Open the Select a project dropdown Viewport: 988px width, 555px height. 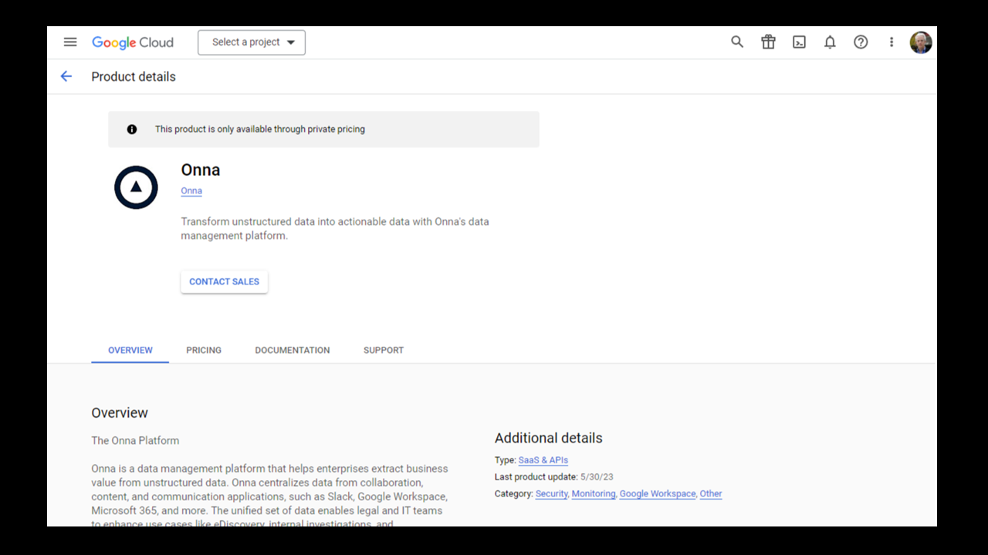[x=252, y=42]
